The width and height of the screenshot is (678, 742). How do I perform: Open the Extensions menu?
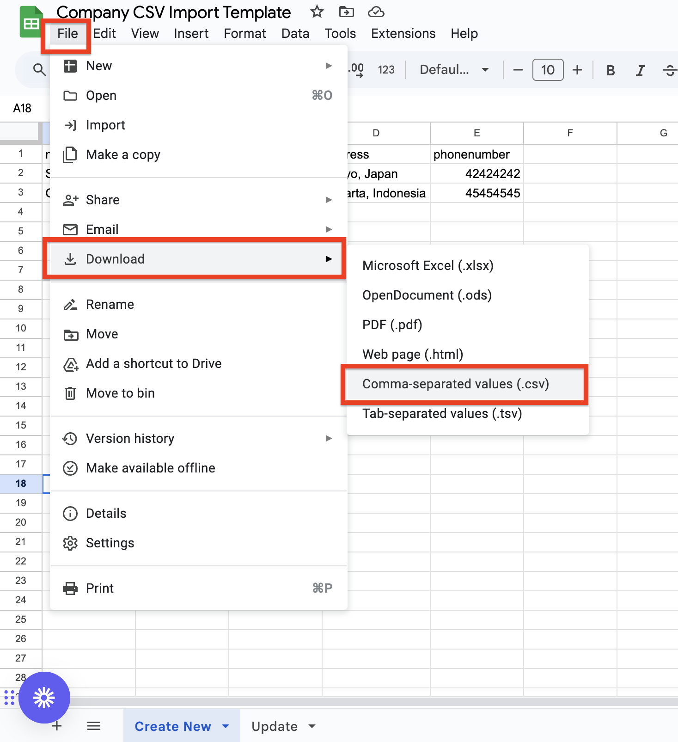tap(403, 33)
